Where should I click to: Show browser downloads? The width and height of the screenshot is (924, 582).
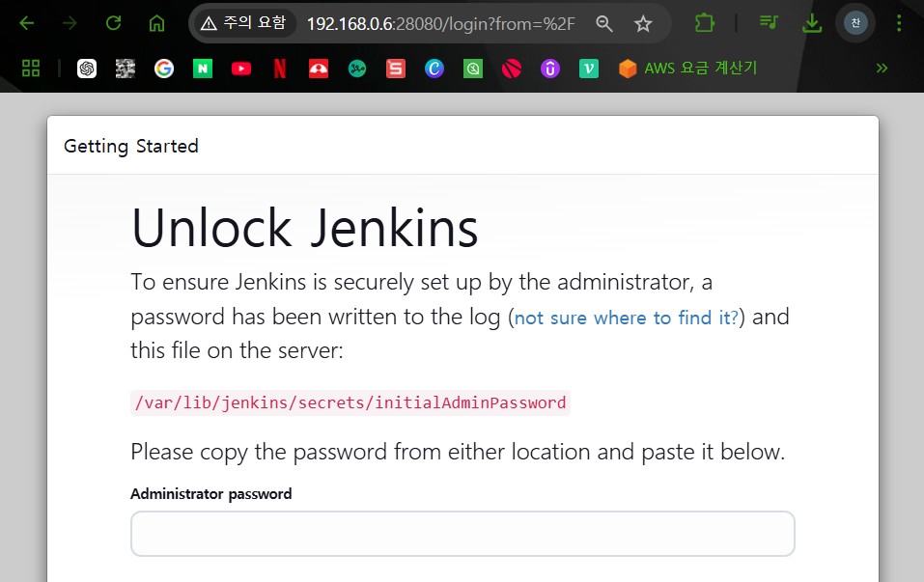point(812,23)
